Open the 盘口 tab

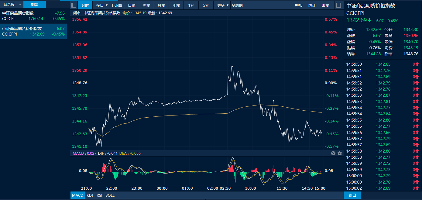[352, 195]
